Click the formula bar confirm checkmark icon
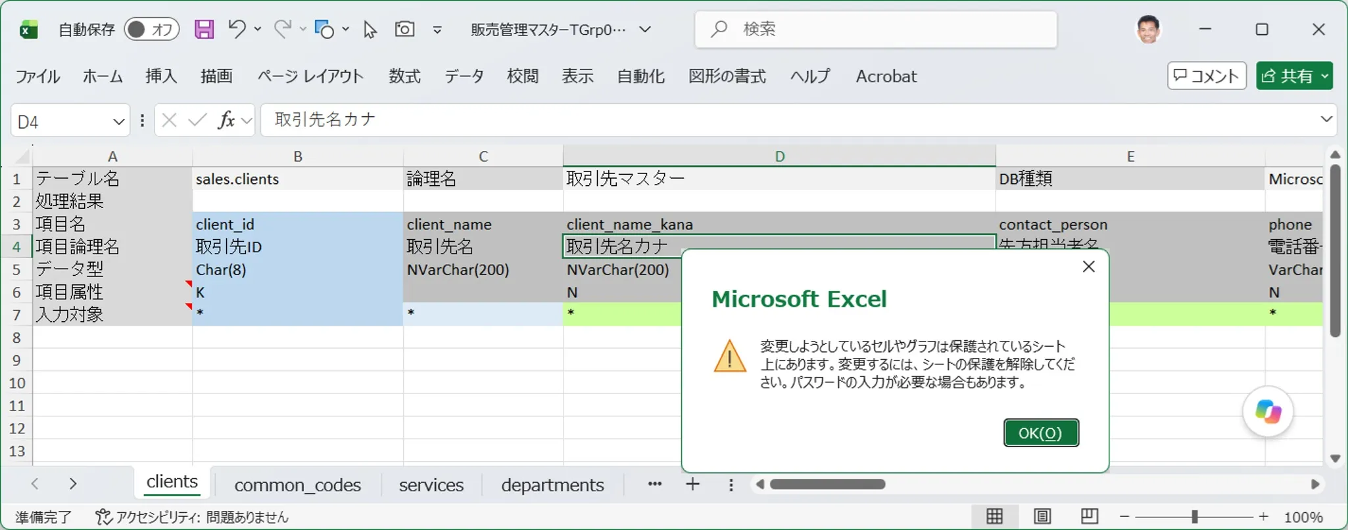The image size is (1348, 530). coord(197,120)
